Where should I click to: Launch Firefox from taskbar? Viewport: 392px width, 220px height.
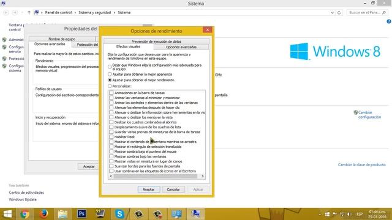click(43, 214)
